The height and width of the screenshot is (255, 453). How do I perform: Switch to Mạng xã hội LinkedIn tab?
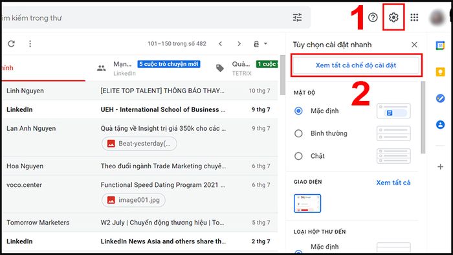click(x=148, y=68)
